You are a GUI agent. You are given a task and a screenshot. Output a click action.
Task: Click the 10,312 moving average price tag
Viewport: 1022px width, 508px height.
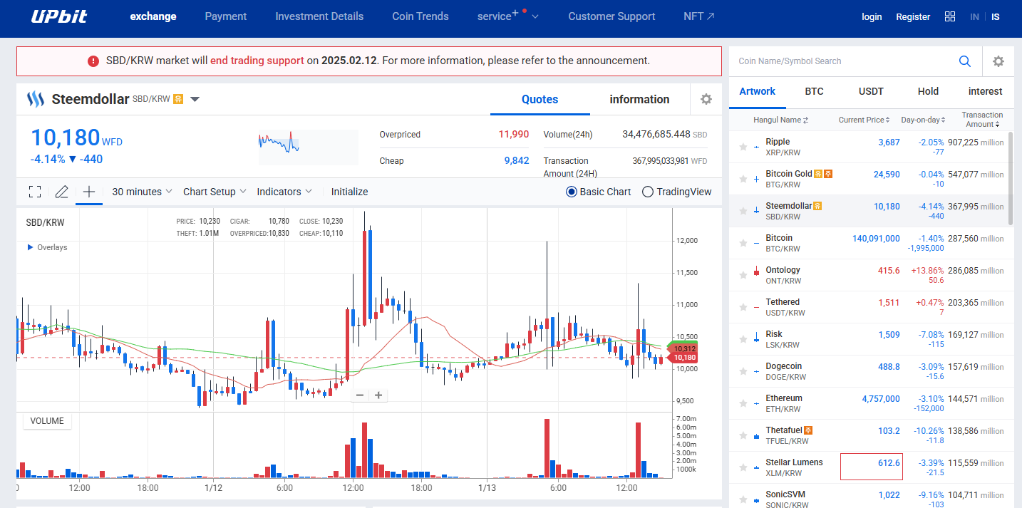click(x=683, y=348)
